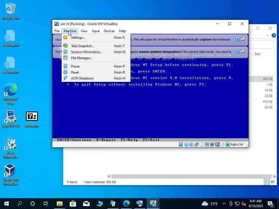The width and height of the screenshot is (279, 209).
Task: Open the Devices menu
Action: 109,31
